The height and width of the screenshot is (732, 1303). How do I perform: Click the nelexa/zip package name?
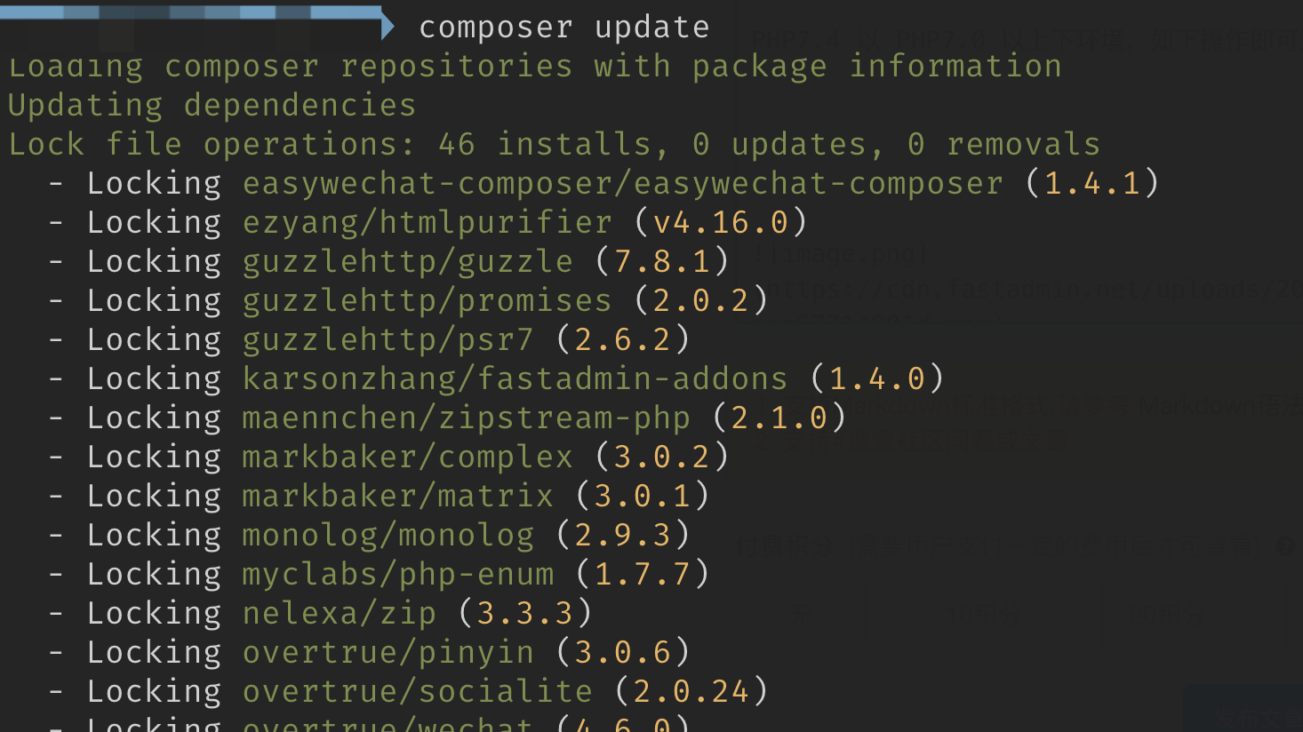[339, 614]
